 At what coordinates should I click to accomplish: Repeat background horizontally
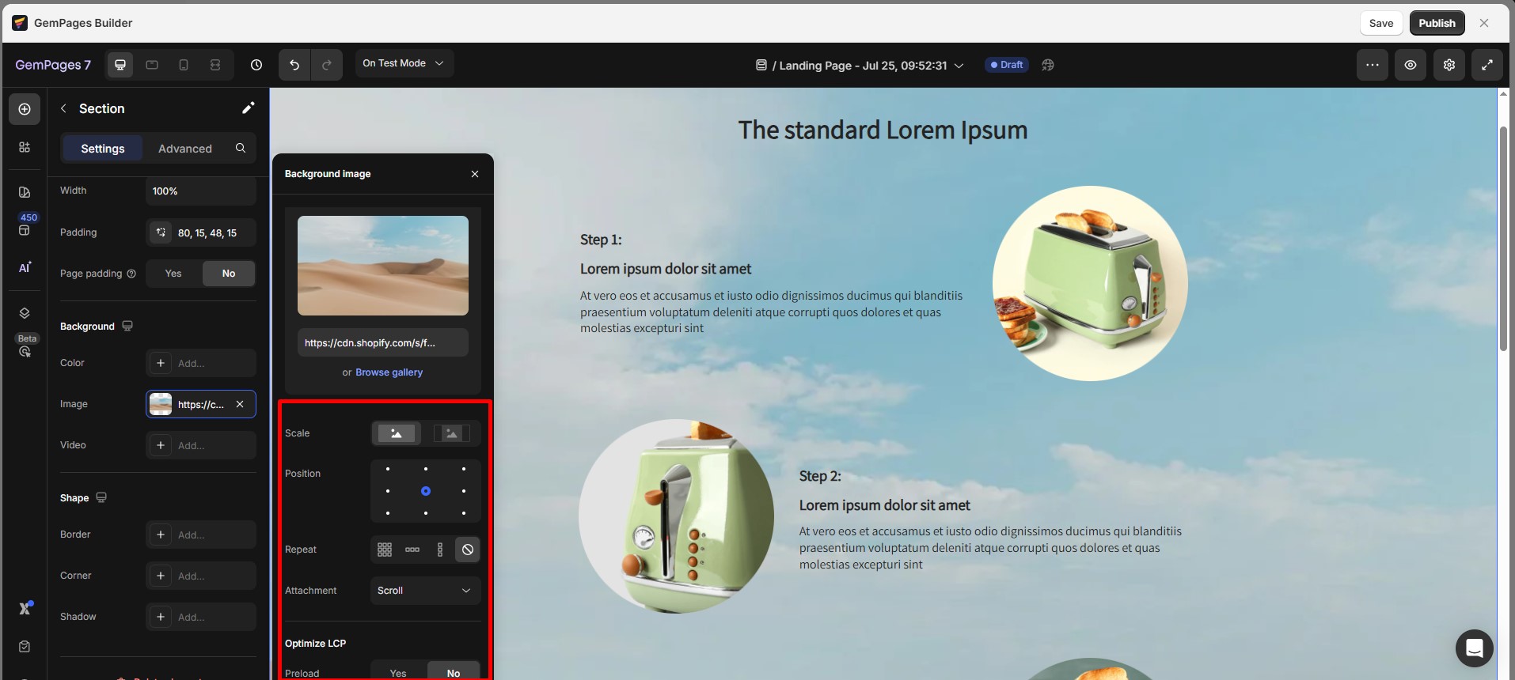(x=412, y=550)
